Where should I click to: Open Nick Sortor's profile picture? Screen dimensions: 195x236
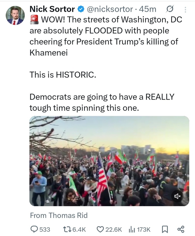click(x=15, y=15)
